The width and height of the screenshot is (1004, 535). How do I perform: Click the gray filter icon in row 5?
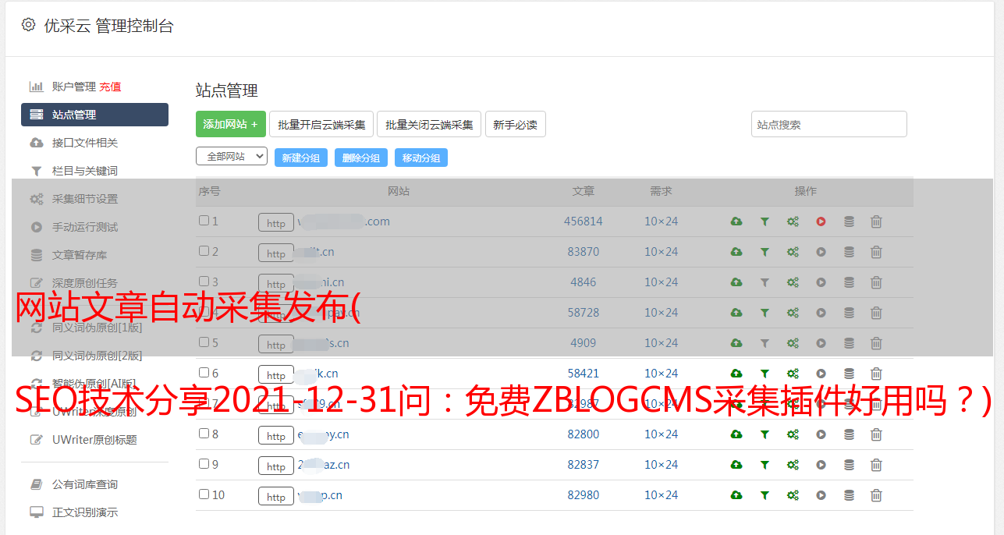(x=765, y=343)
